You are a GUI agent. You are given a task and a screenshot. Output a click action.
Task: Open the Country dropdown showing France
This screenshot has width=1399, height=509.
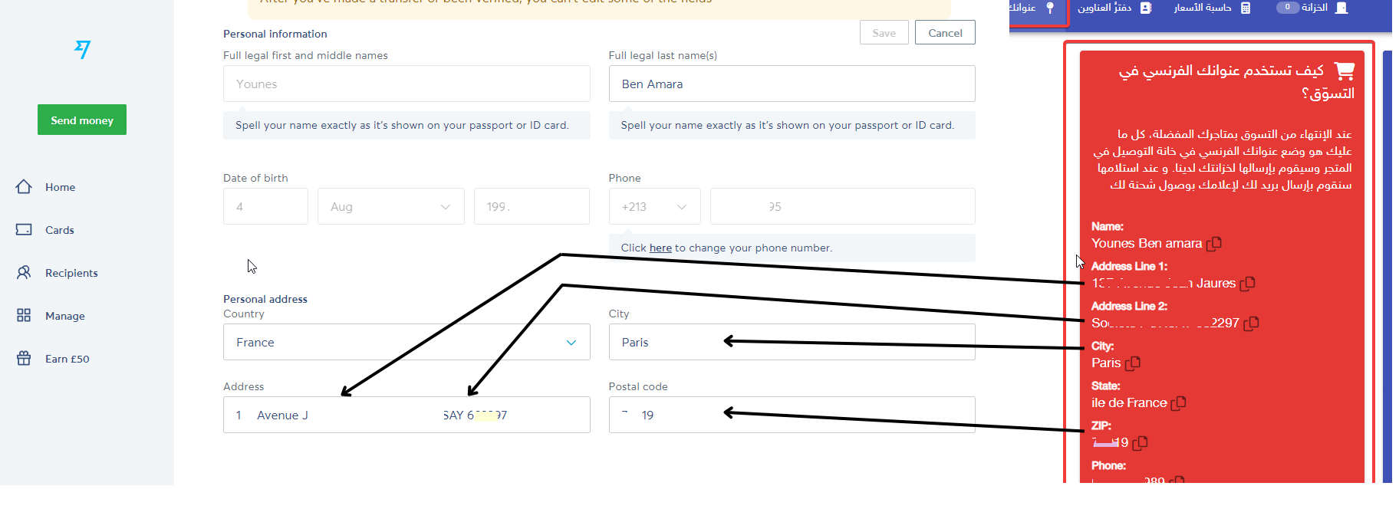pos(407,343)
